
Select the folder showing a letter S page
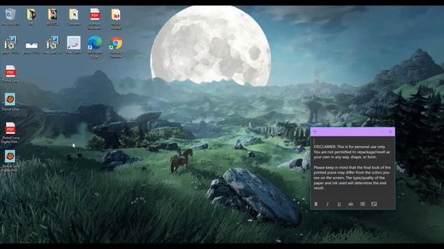pos(74,17)
